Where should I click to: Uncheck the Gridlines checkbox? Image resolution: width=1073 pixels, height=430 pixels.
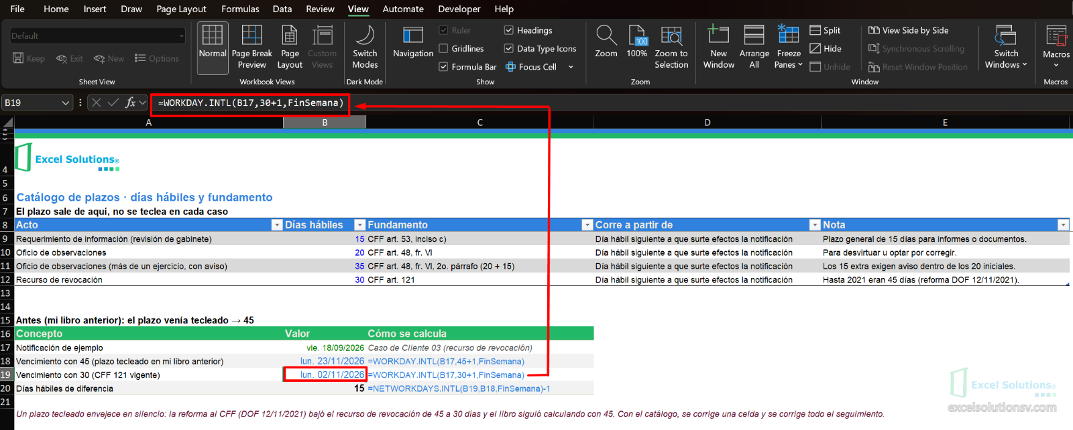pyautogui.click(x=443, y=48)
